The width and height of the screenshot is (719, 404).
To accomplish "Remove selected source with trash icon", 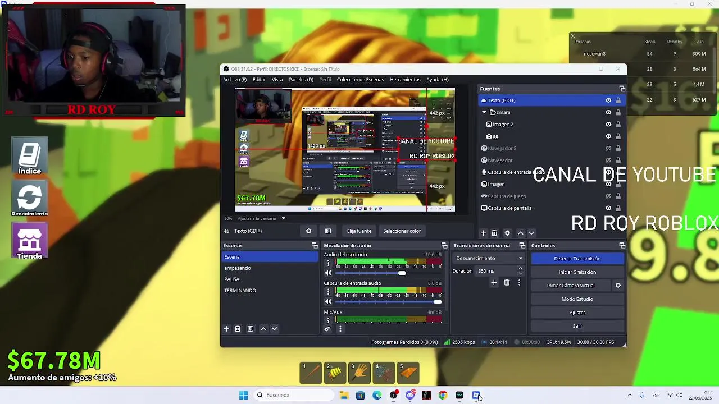I will 494,233.
